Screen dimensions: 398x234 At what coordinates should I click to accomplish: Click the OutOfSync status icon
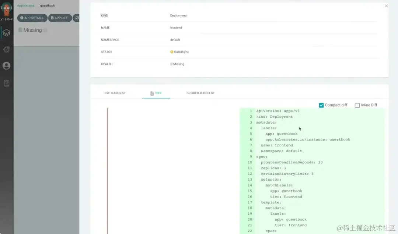pos(172,52)
